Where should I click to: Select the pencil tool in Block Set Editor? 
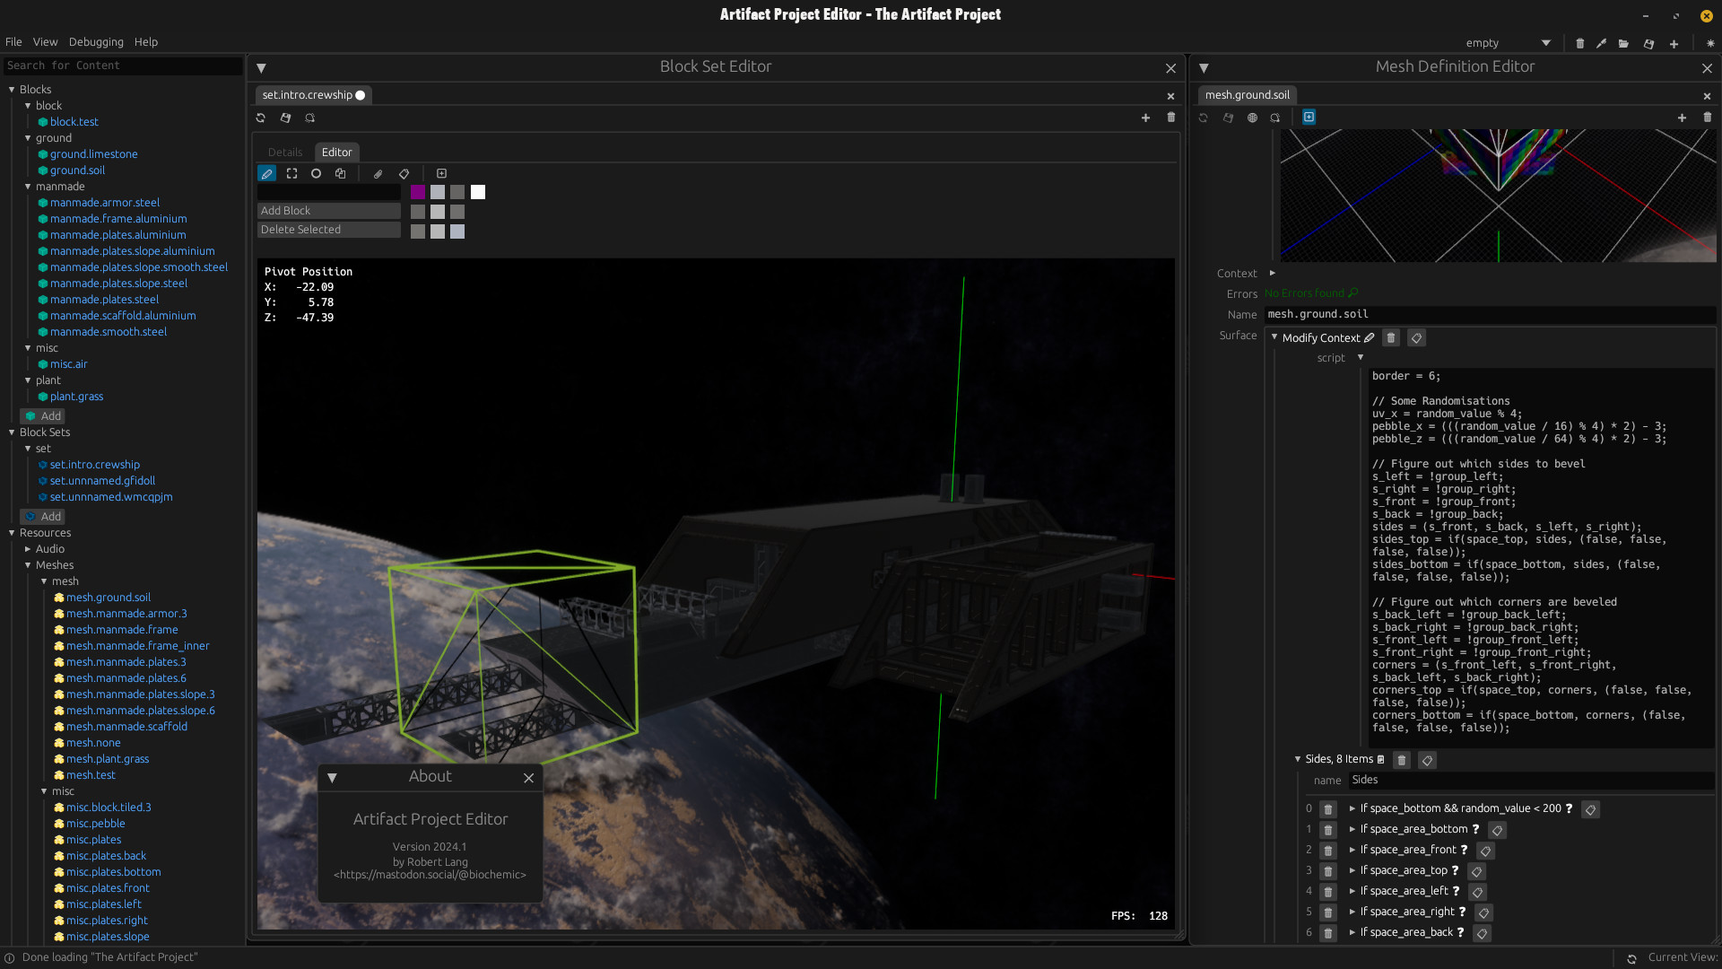[x=266, y=173]
